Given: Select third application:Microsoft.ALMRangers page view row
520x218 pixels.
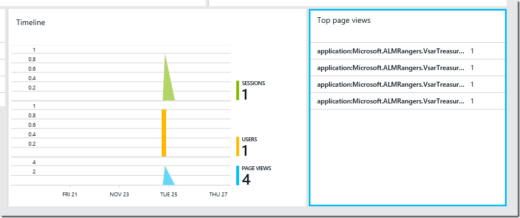Looking at the screenshot, I should click(407, 85).
